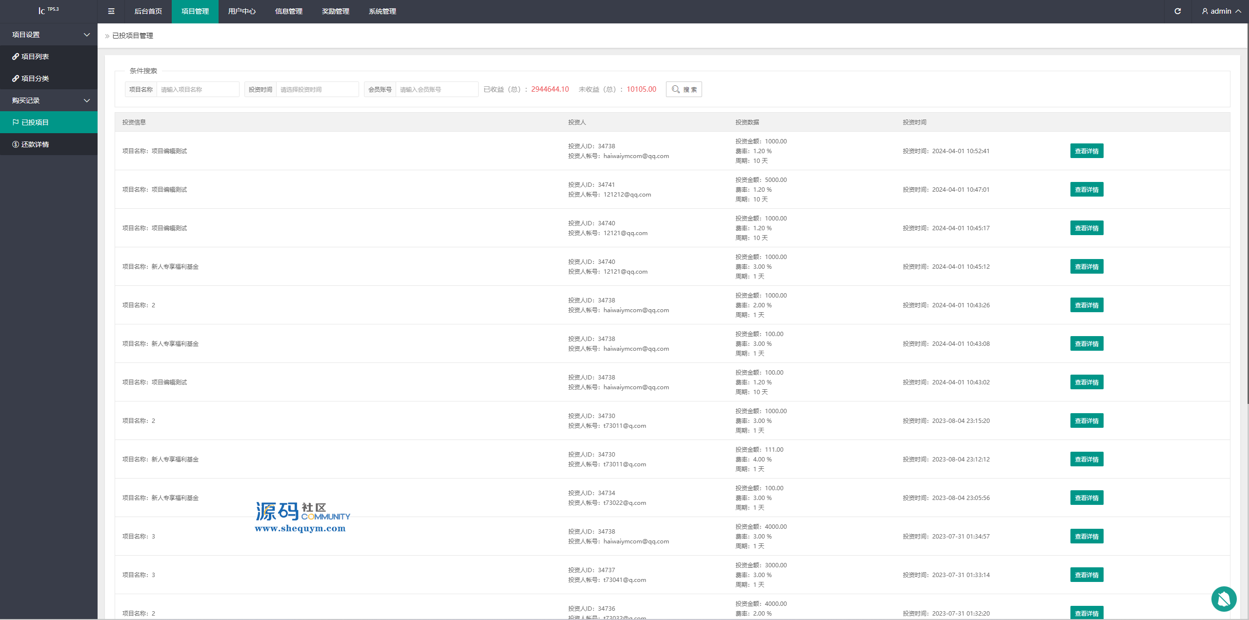Click investor ID 34741

pyautogui.click(x=606, y=185)
